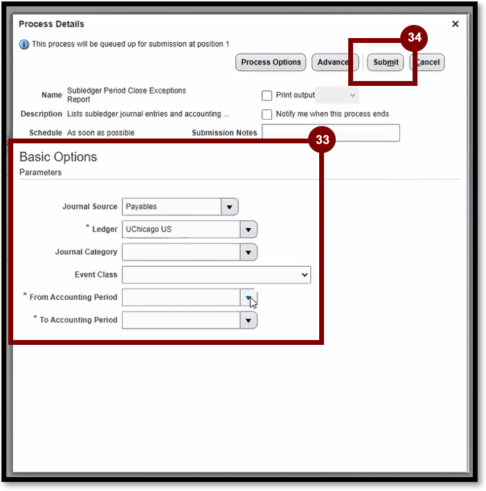Click the Submission Notes text field
Image resolution: width=486 pixels, height=491 pixels.
coord(330,133)
